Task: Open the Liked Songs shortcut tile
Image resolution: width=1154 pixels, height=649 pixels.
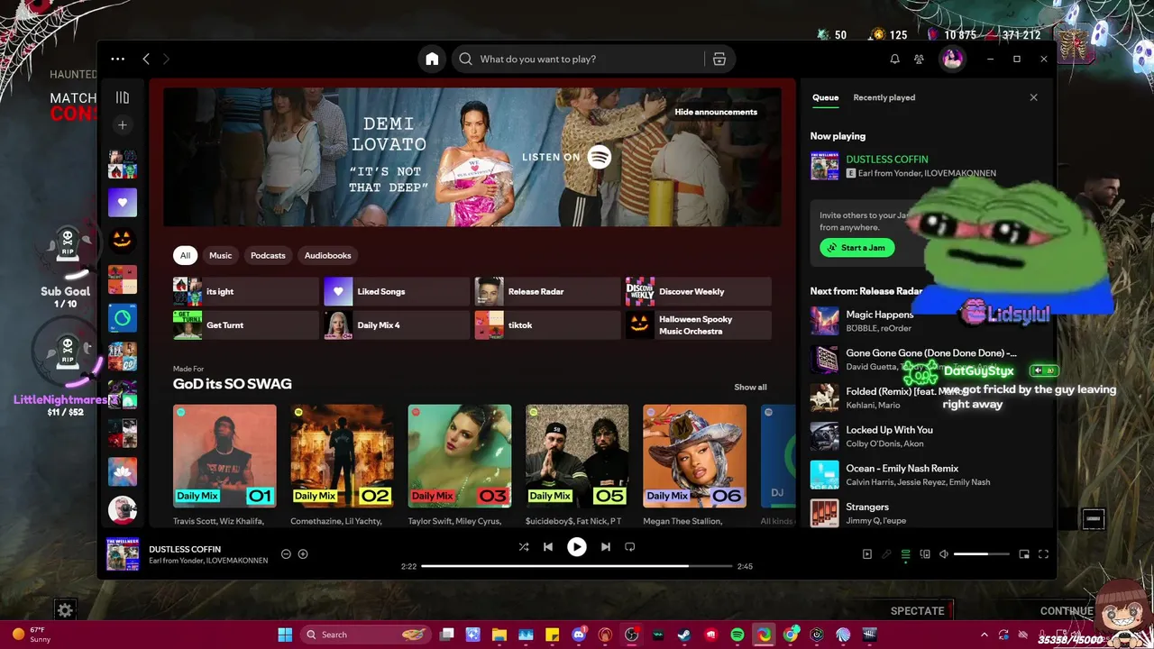Action: 397,291
